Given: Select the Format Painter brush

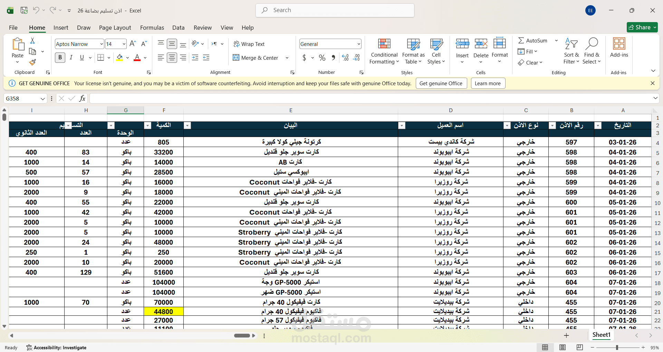Looking at the screenshot, I should point(32,62).
